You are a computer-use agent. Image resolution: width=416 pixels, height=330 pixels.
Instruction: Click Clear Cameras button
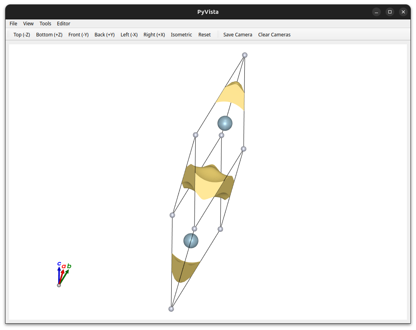(x=274, y=34)
